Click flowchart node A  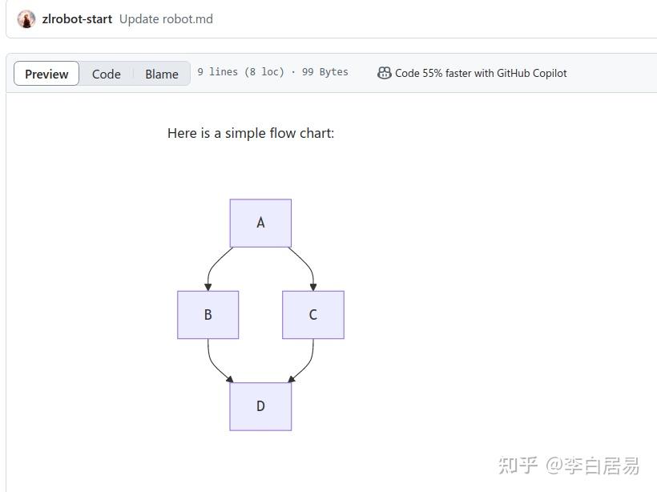pyautogui.click(x=260, y=222)
